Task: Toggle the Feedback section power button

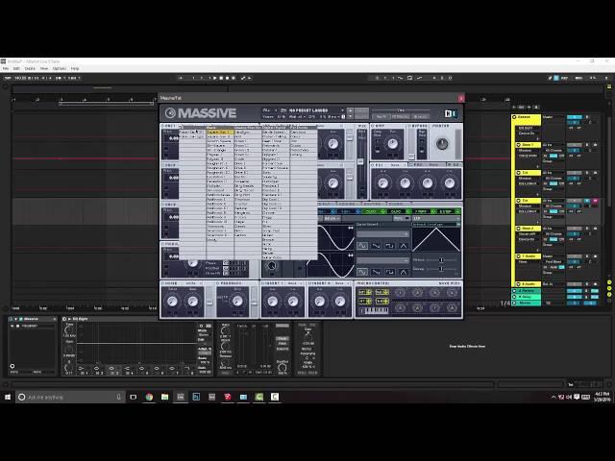Action: [x=218, y=283]
